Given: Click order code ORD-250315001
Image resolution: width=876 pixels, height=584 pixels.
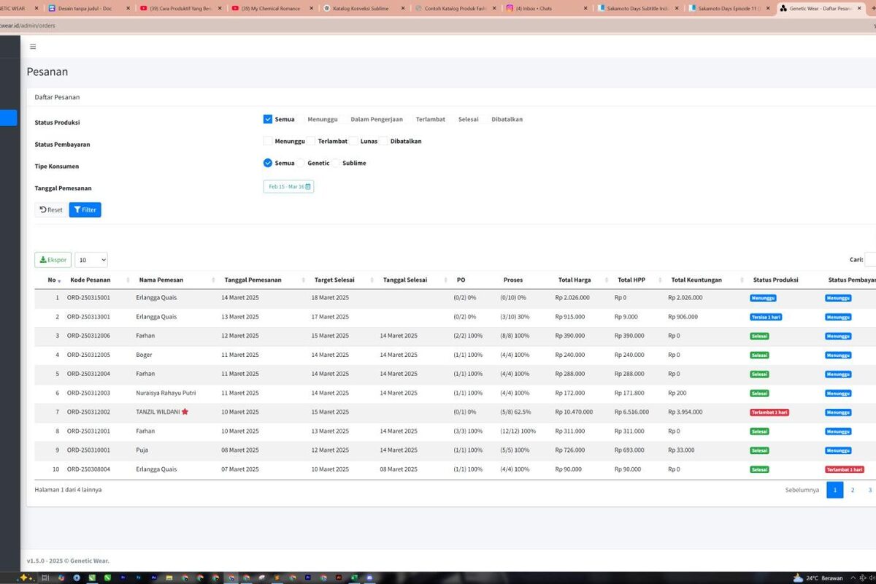Looking at the screenshot, I should [x=88, y=298].
